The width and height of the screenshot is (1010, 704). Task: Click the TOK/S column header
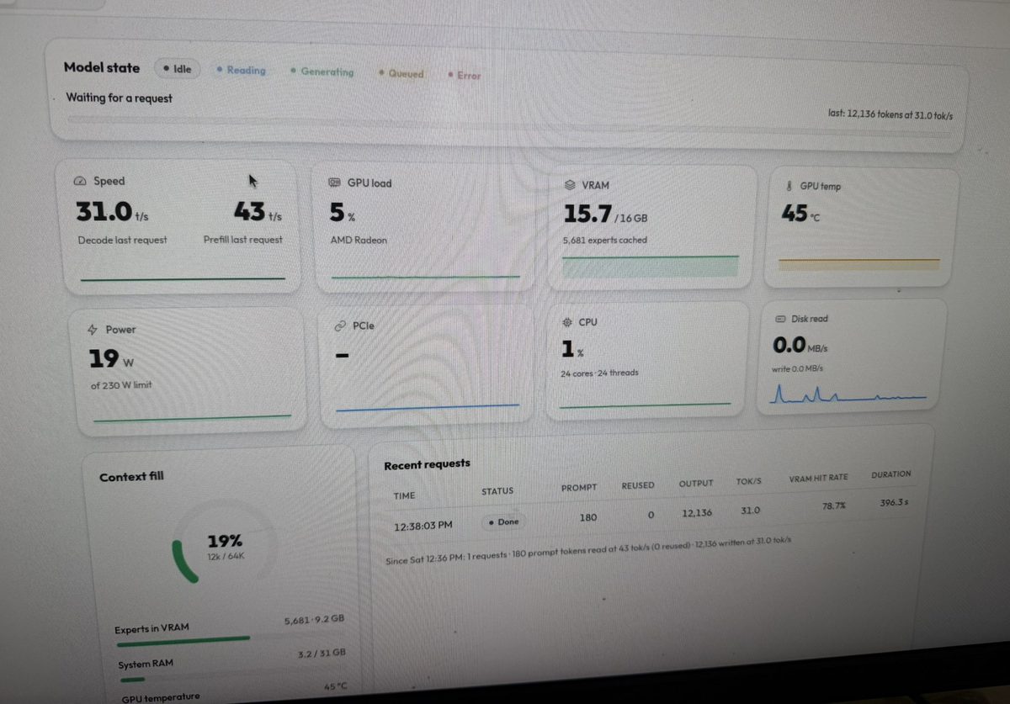click(747, 481)
